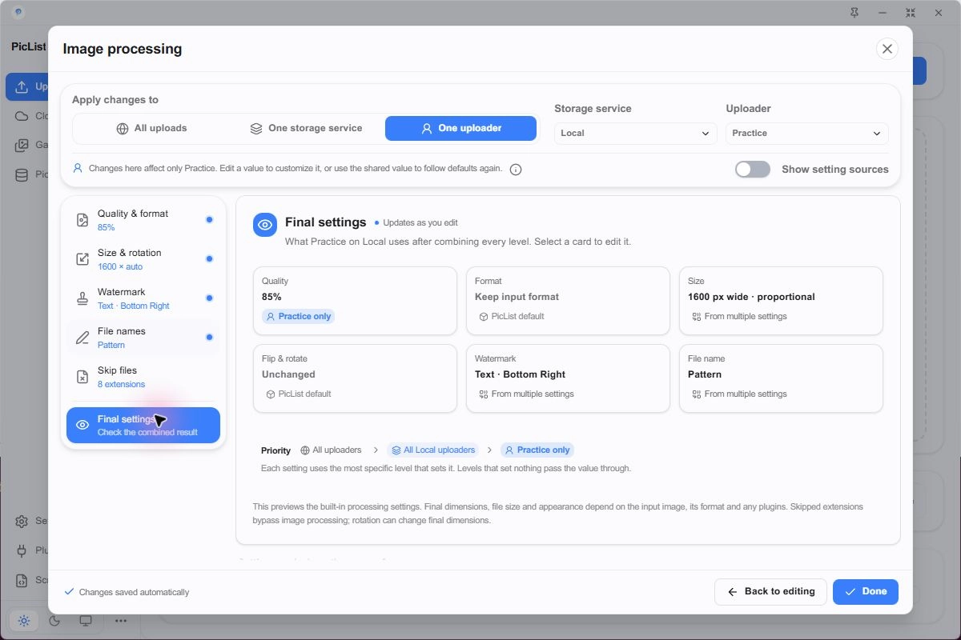Image resolution: width=961 pixels, height=640 pixels.
Task: Turn on Show setting sources
Action: pos(753,170)
